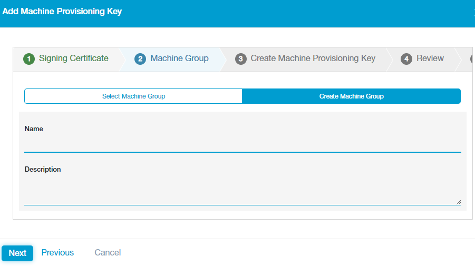Focus the Name text field

243,144
